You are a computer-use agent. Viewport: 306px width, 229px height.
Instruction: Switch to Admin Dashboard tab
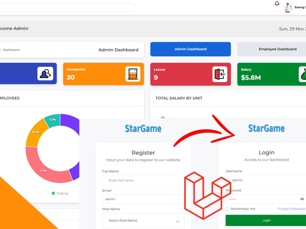(x=190, y=49)
